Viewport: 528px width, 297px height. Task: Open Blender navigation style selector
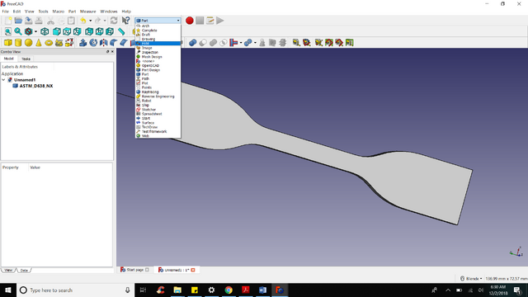471,279
